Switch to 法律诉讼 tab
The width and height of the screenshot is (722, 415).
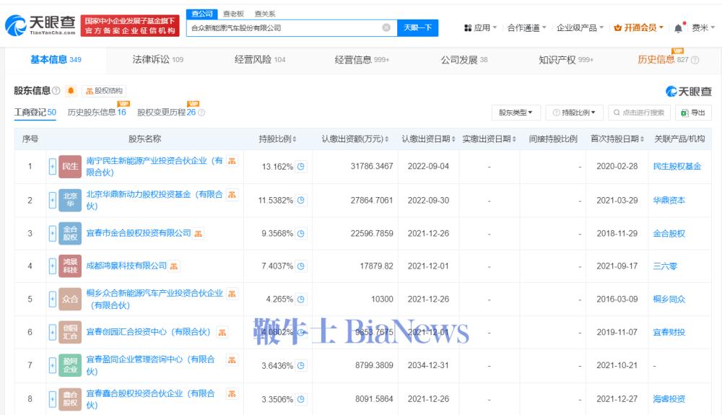[x=157, y=60]
